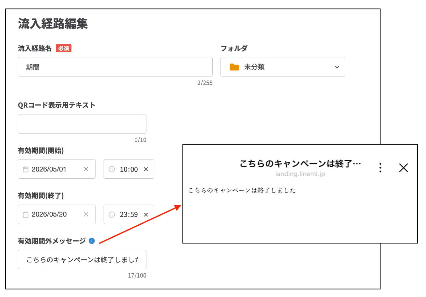
Task: Click the 0/10 character counter
Action: pyautogui.click(x=140, y=140)
